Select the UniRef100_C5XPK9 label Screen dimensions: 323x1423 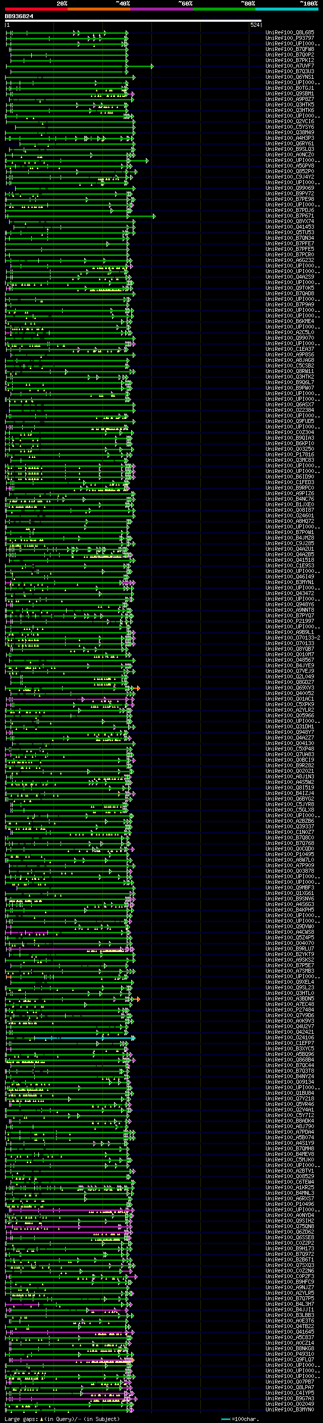[290, 704]
